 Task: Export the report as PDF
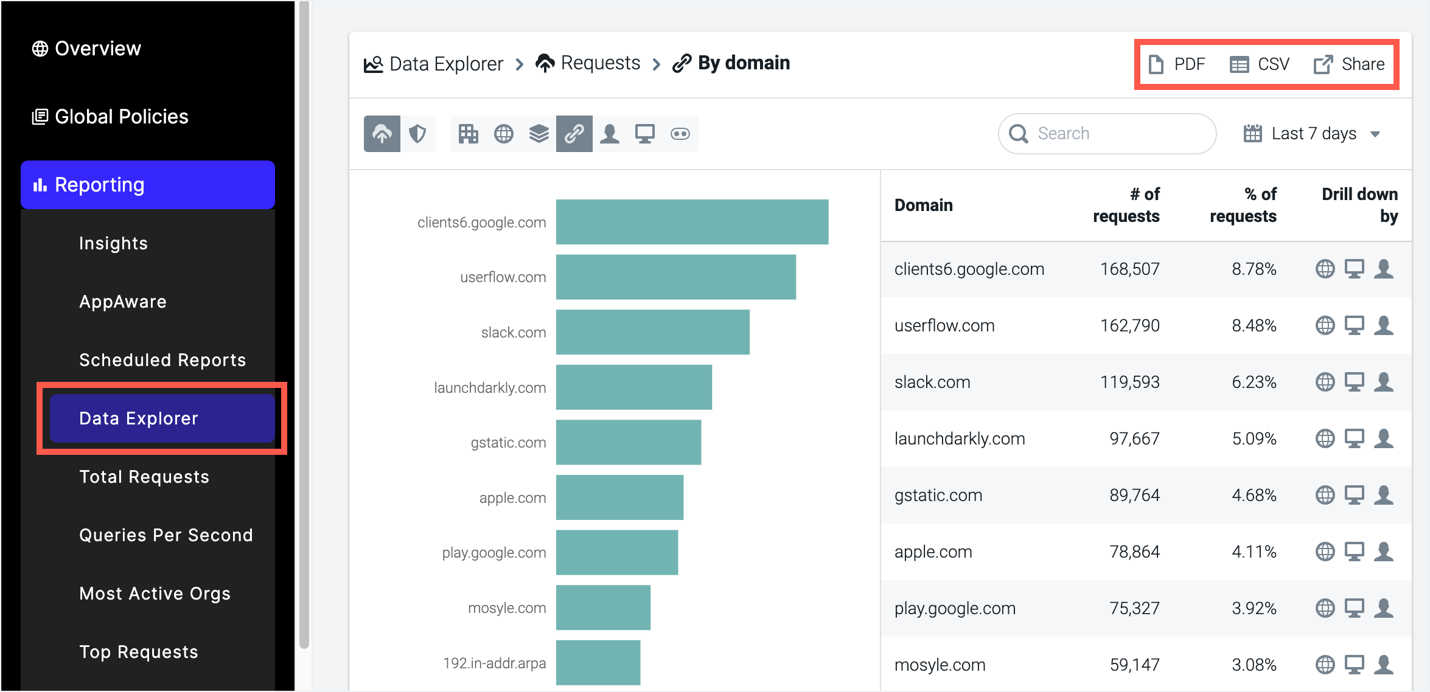[1176, 63]
